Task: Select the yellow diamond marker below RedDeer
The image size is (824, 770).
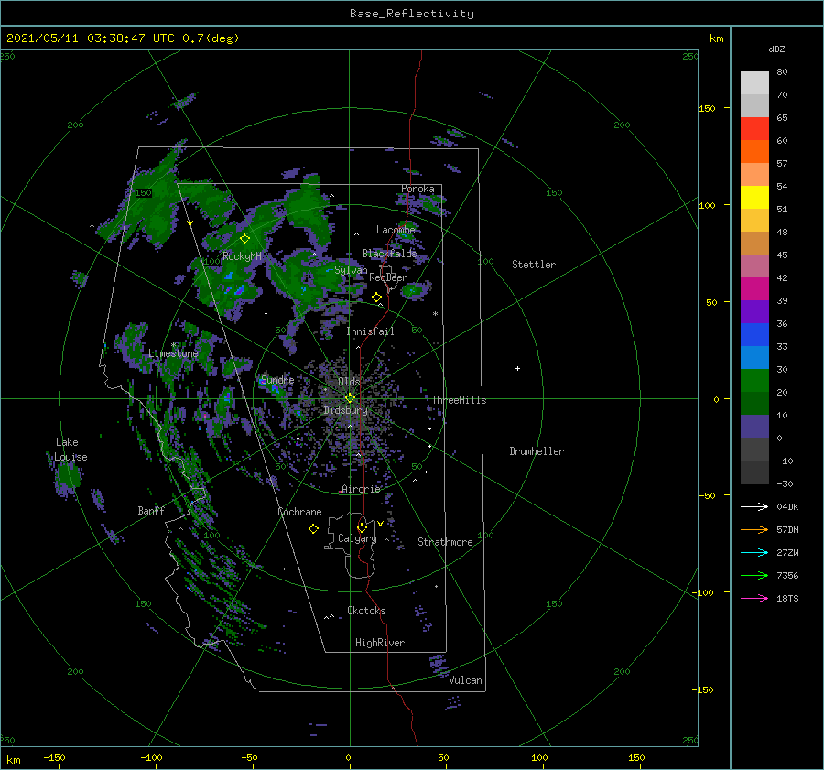Action: tap(376, 298)
